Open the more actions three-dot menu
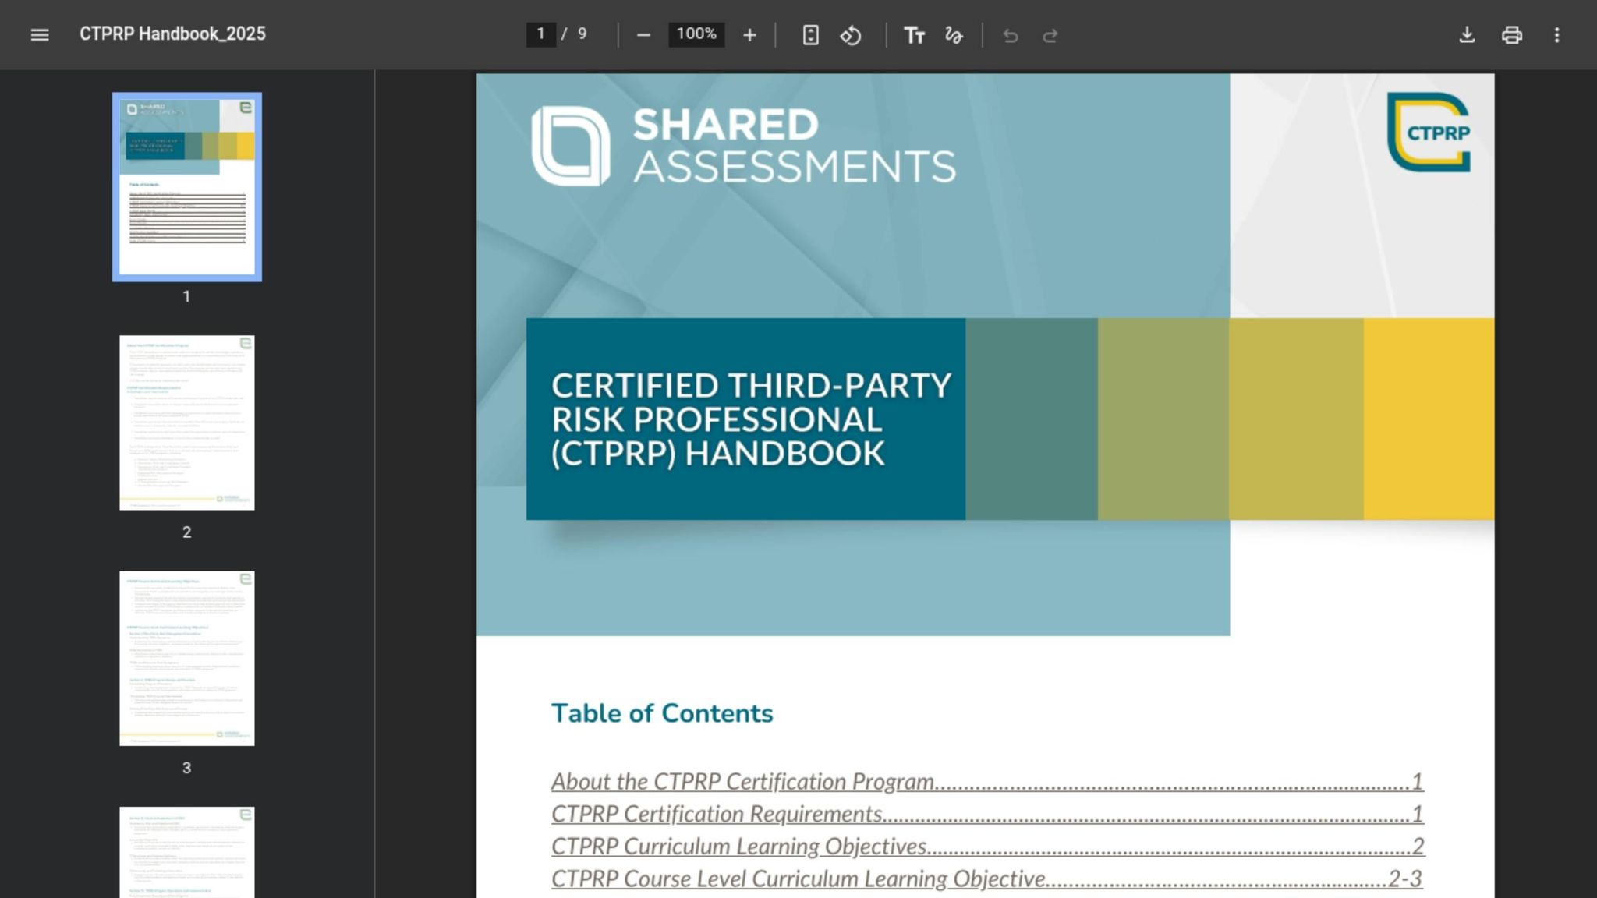Image resolution: width=1597 pixels, height=898 pixels. tap(1557, 35)
